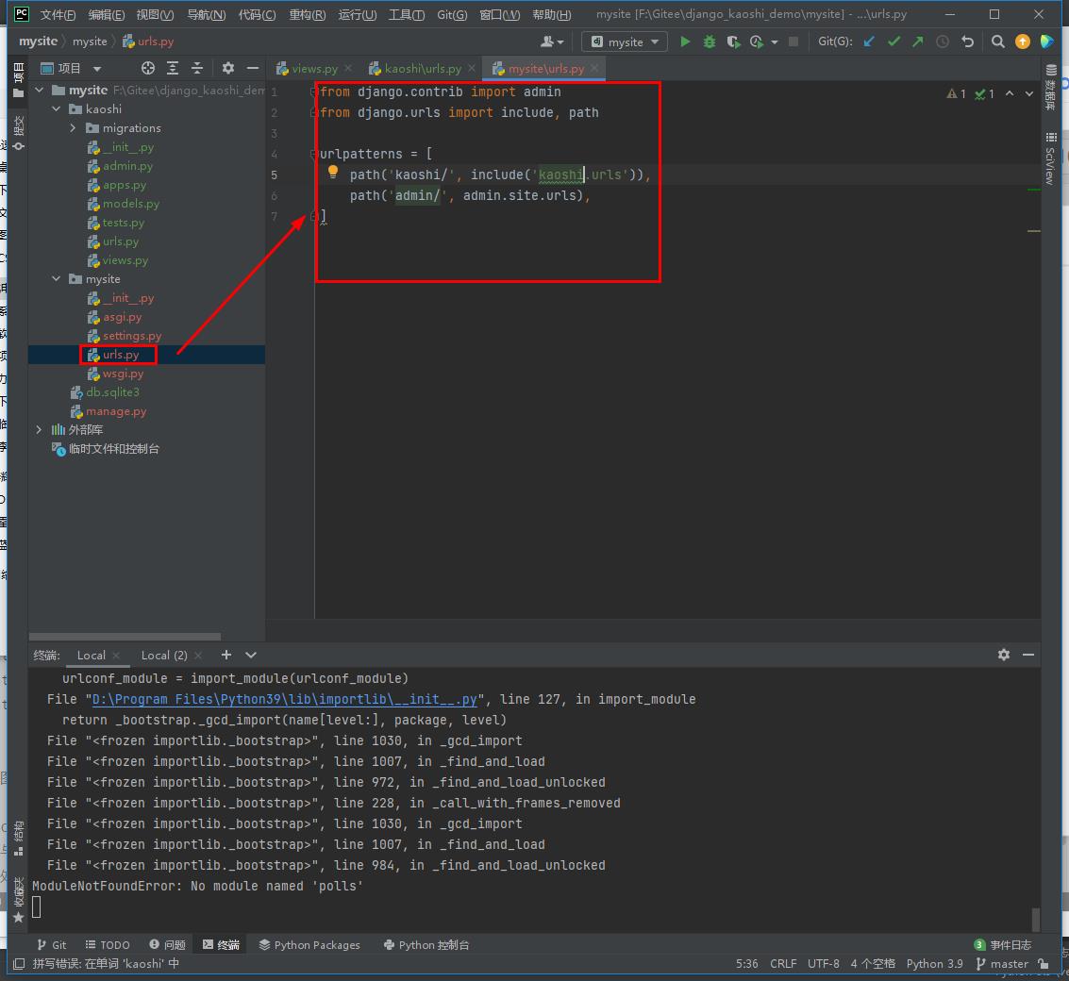Click the project tree horizontal scrollbar
Screen dimensions: 1069x981
pyautogui.click(x=125, y=637)
